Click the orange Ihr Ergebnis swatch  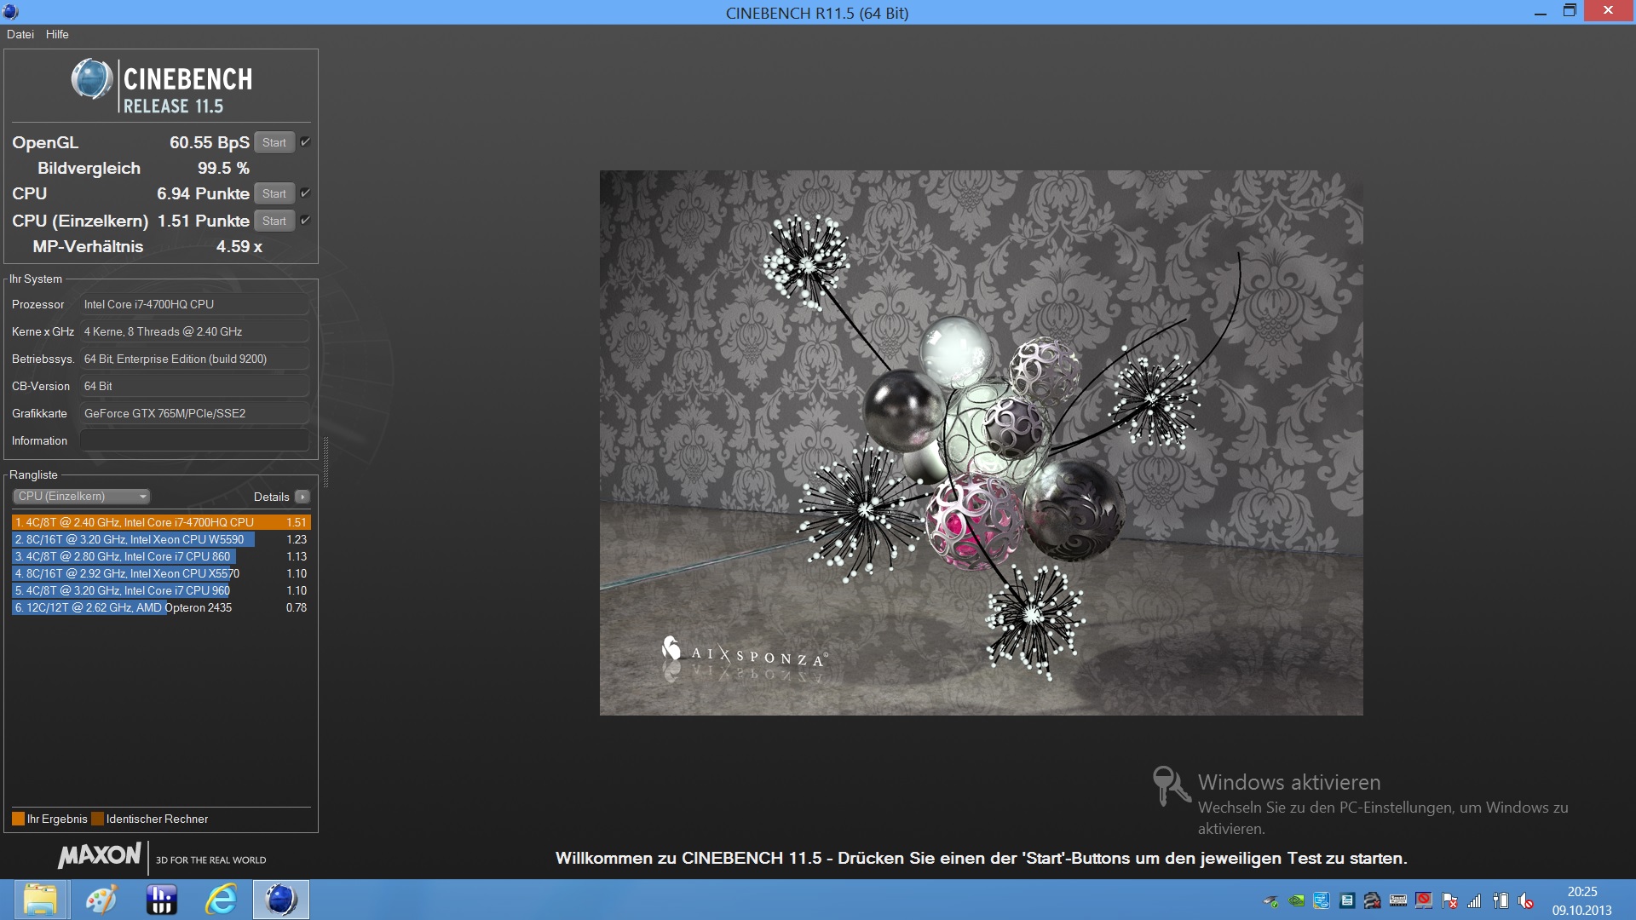[18, 819]
